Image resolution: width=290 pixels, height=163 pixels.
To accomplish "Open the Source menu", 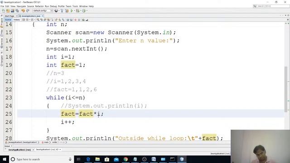I will (x=30, y=6).
